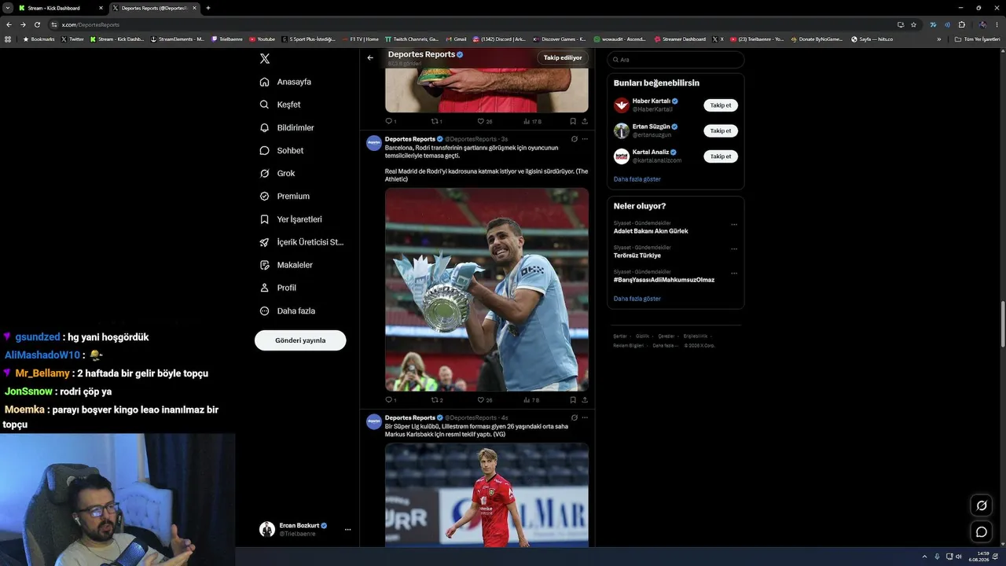Click Daha fazla göster under trends
The width and height of the screenshot is (1006, 566).
coord(637,299)
